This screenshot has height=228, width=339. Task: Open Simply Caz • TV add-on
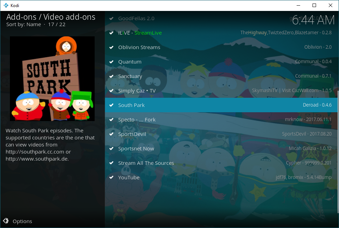coord(221,91)
